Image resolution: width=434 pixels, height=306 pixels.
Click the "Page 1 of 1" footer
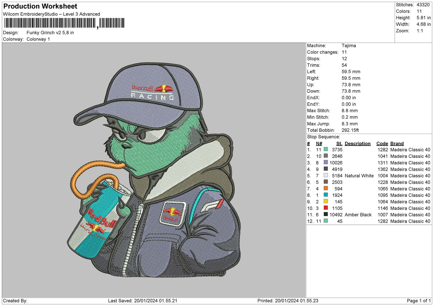pyautogui.click(x=419, y=301)
